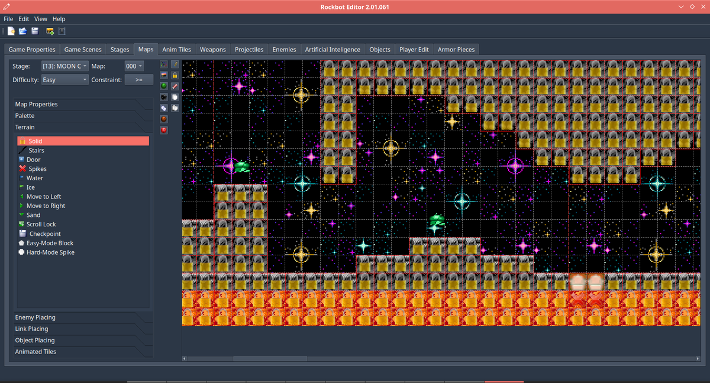
Task: Click the New File icon in the toolbar
Action: click(x=11, y=31)
